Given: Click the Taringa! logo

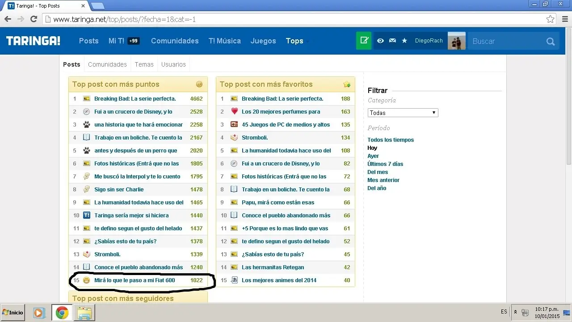Looking at the screenshot, I should coord(34,41).
